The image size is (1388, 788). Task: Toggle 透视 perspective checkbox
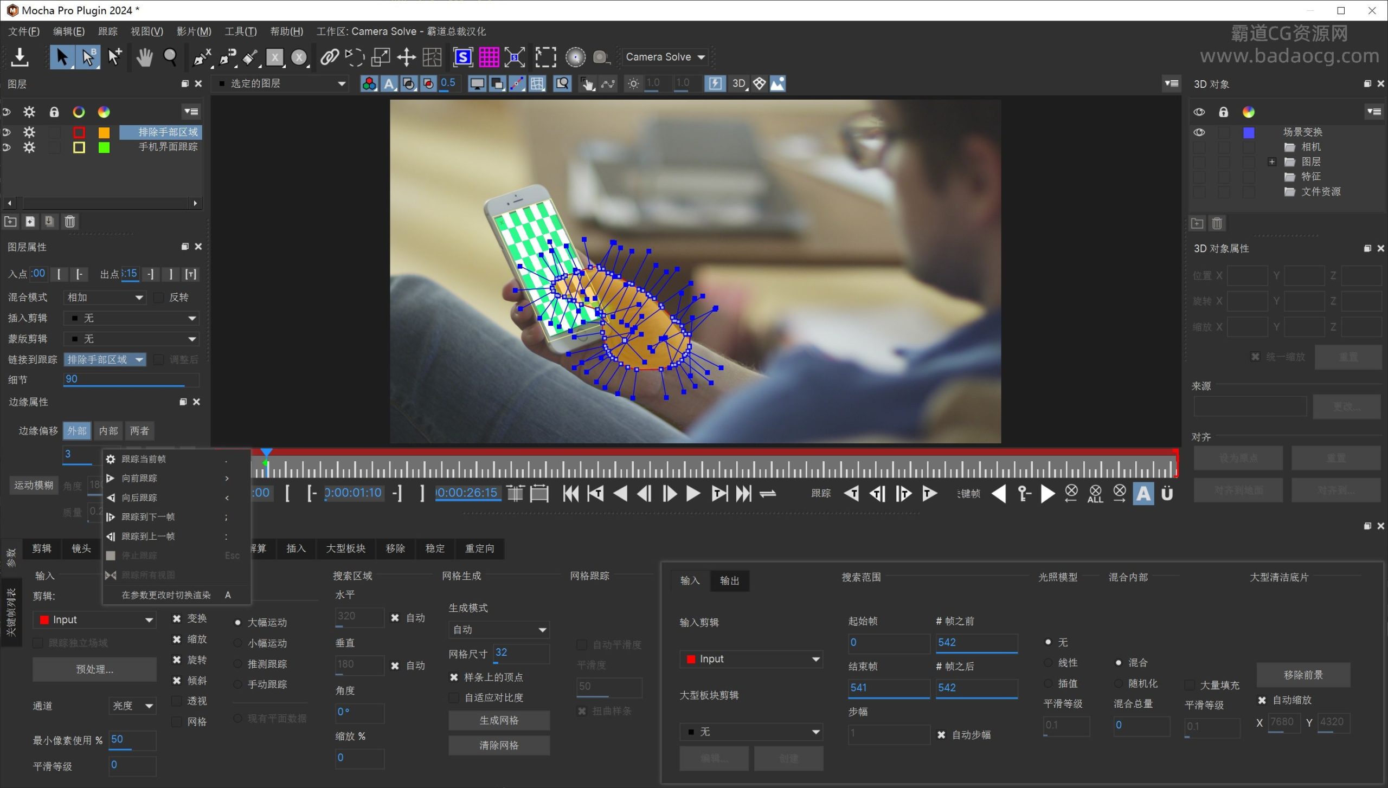(176, 701)
